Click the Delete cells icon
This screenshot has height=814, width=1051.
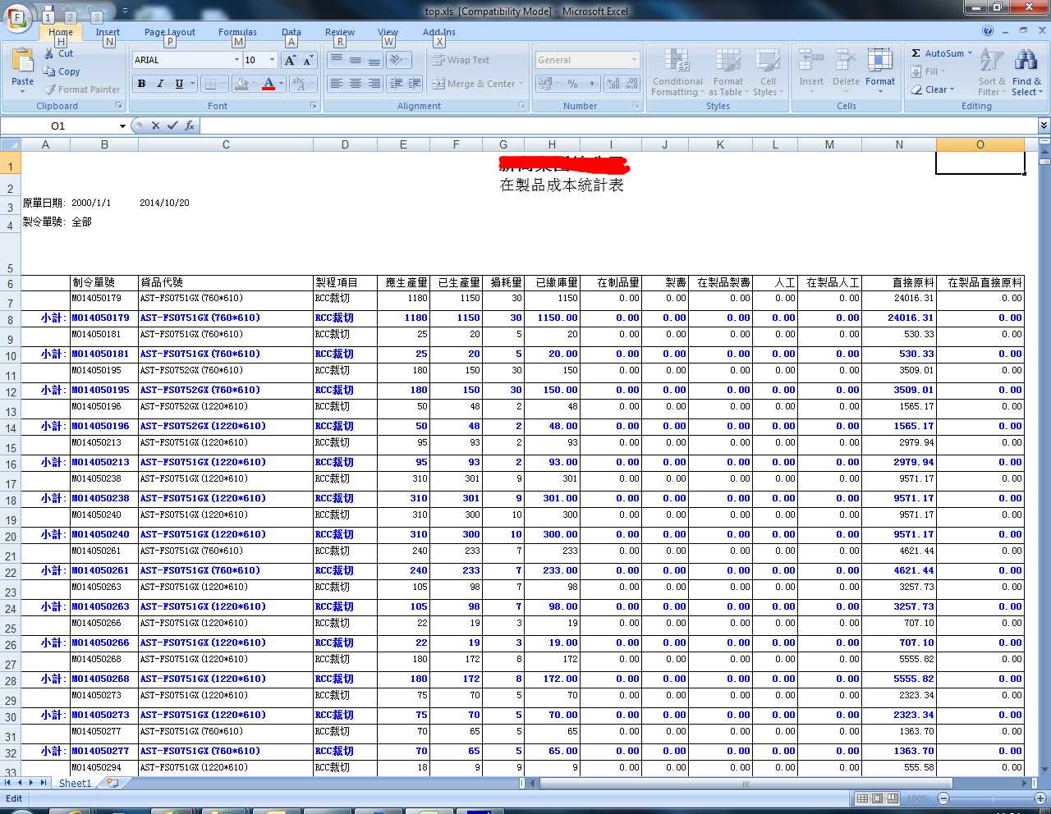click(846, 61)
